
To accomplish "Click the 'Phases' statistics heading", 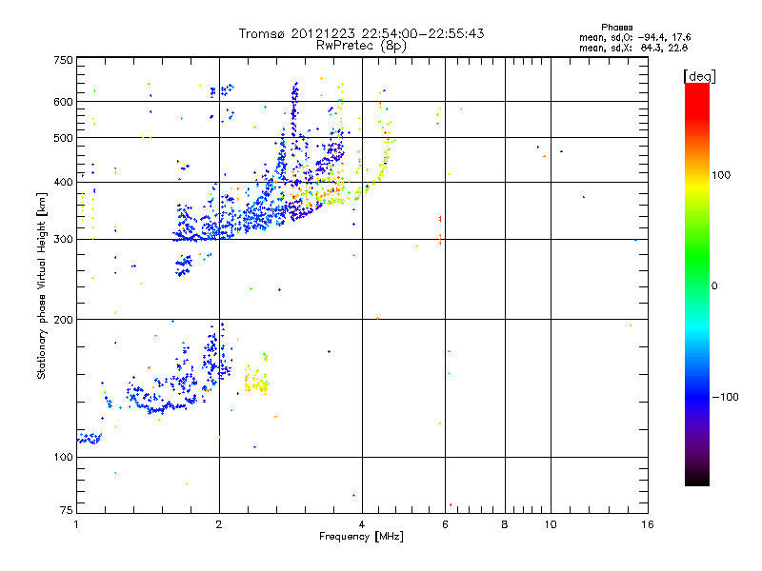I will coord(616,28).
